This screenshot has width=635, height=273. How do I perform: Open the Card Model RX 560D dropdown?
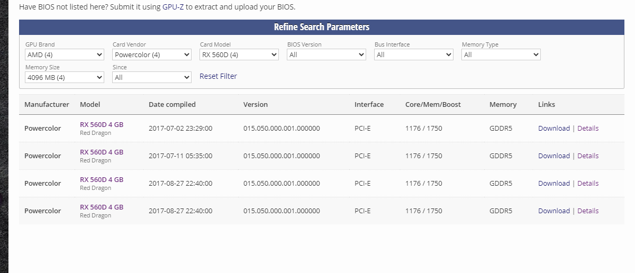point(239,54)
